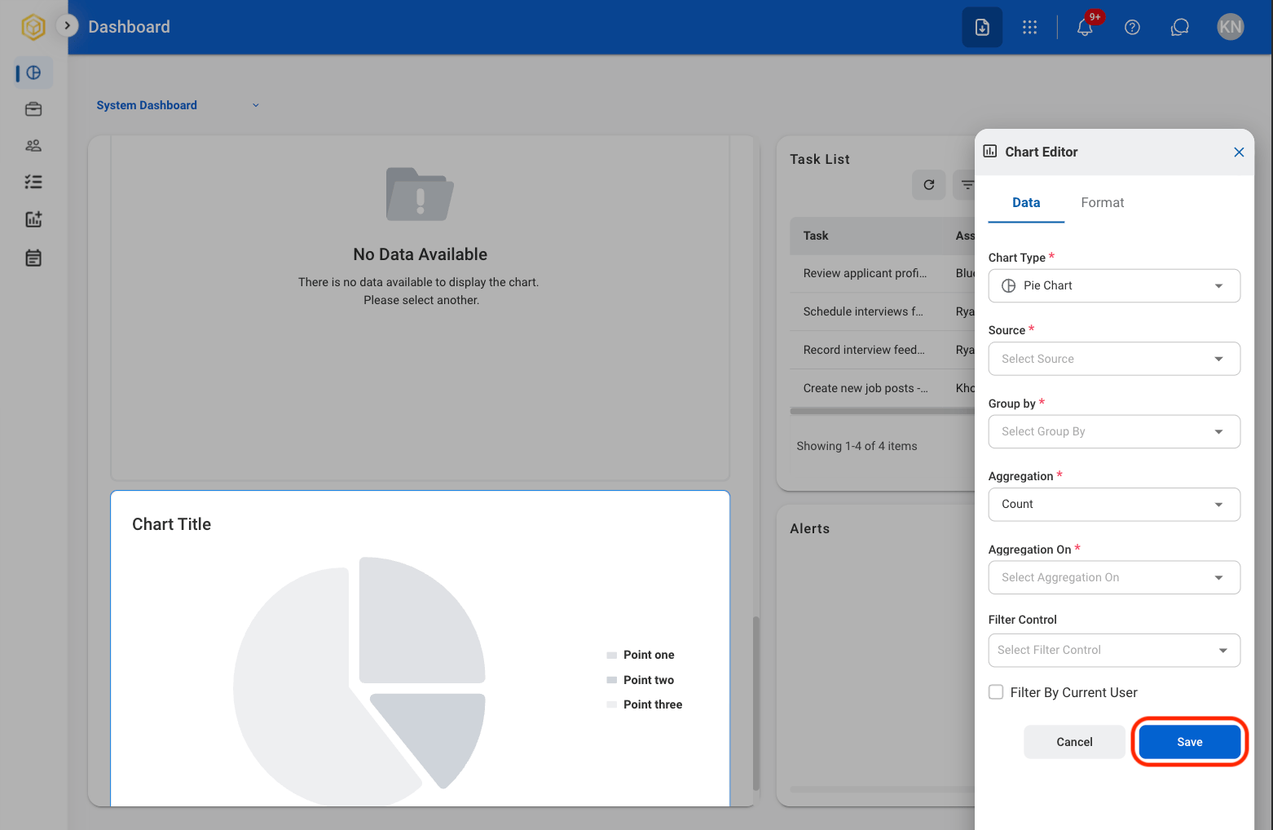This screenshot has width=1273, height=830.
Task: Click the chart panel vertical scrollbar
Action: 756,703
